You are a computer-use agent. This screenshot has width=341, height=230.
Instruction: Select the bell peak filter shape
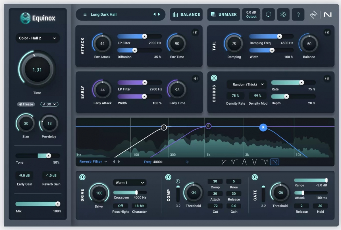coord(244,162)
